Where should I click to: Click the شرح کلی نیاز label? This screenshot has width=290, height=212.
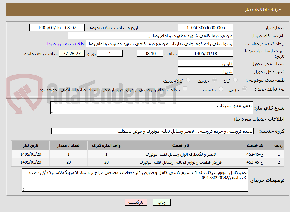[x=269, y=108]
